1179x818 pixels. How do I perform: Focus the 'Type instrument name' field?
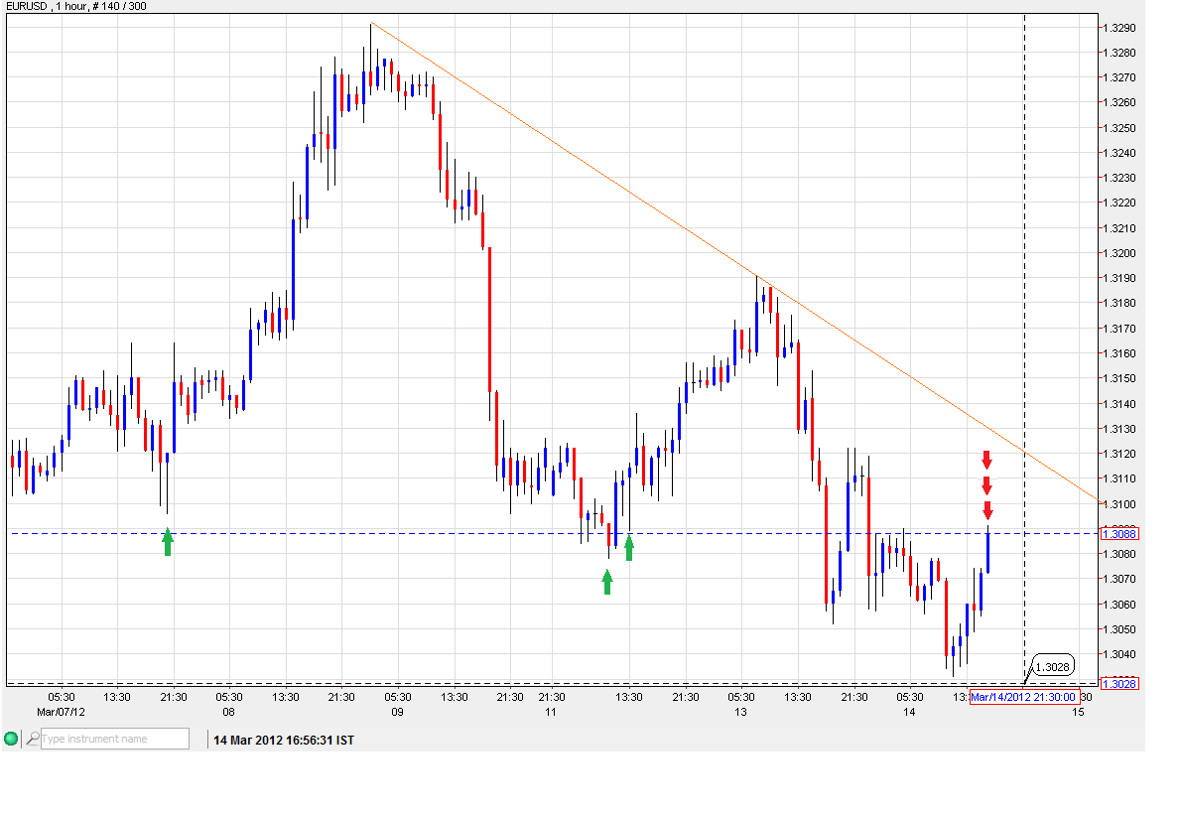click(115, 739)
